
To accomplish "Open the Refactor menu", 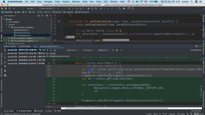I will pos(76,2).
